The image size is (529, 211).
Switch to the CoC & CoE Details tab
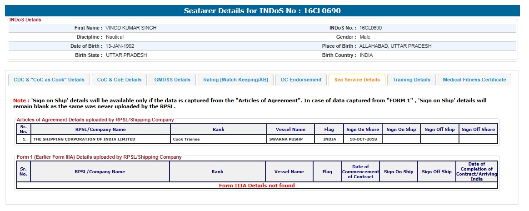(x=119, y=80)
